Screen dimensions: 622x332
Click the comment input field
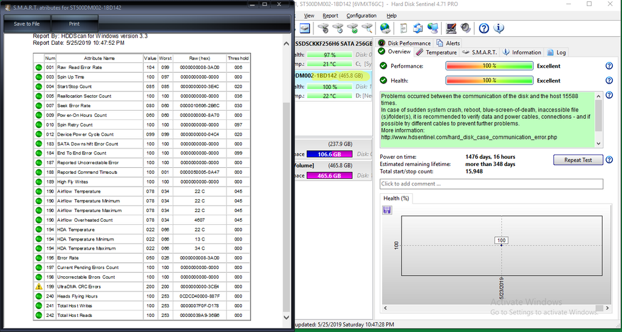click(x=491, y=184)
